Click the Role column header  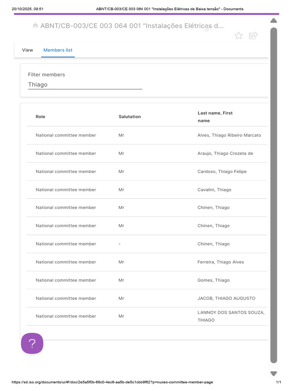click(x=40, y=117)
